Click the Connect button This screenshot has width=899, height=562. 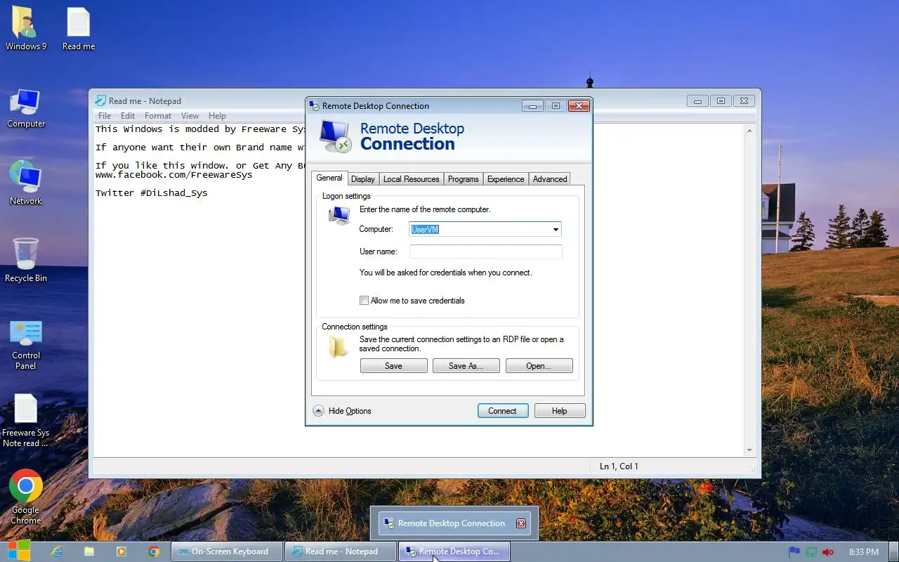pos(503,411)
